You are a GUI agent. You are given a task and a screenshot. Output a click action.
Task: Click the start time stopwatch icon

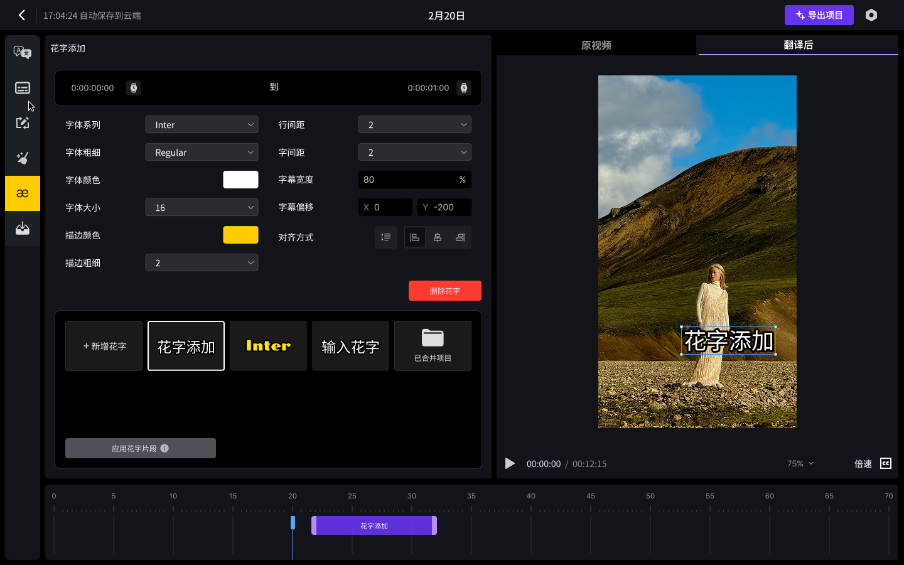(x=134, y=88)
